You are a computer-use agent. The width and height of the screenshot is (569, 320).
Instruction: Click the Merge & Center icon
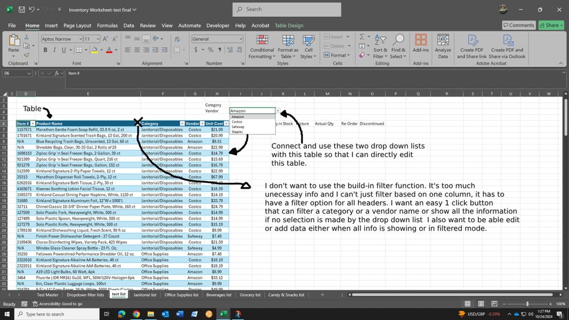tap(177, 50)
